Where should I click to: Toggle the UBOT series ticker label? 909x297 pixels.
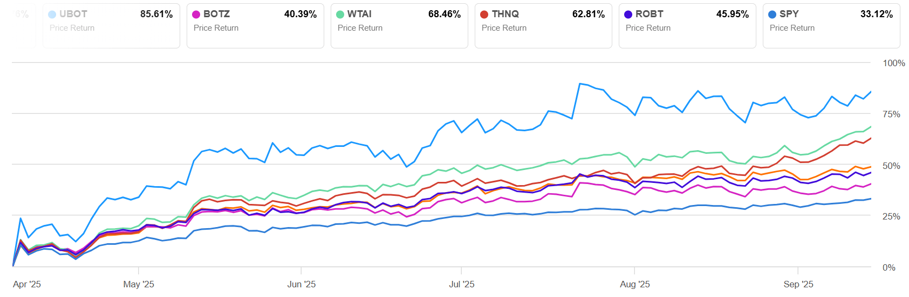tap(73, 14)
